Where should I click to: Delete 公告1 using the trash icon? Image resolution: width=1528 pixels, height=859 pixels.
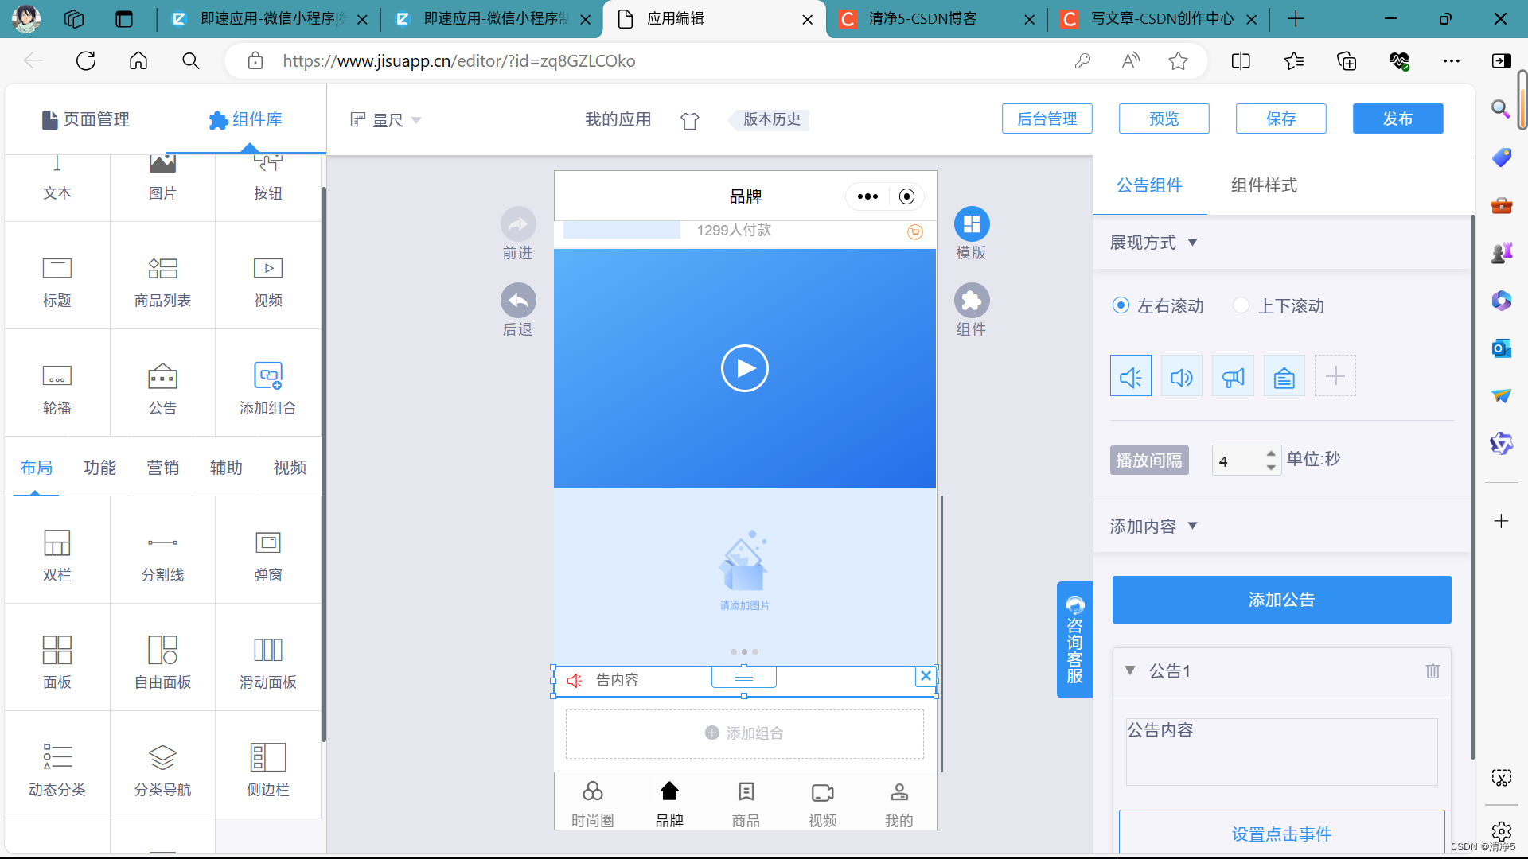click(x=1432, y=671)
